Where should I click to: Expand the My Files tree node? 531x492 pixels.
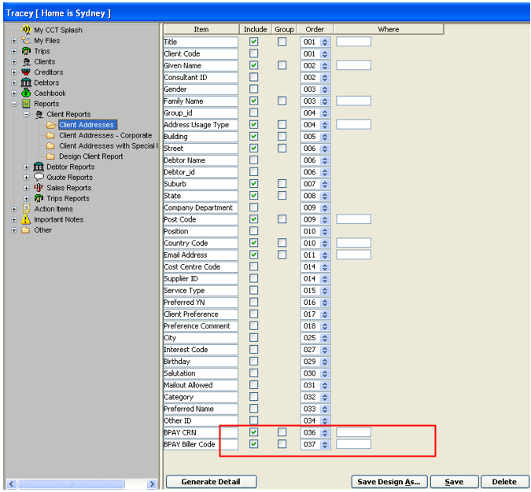pyautogui.click(x=14, y=41)
